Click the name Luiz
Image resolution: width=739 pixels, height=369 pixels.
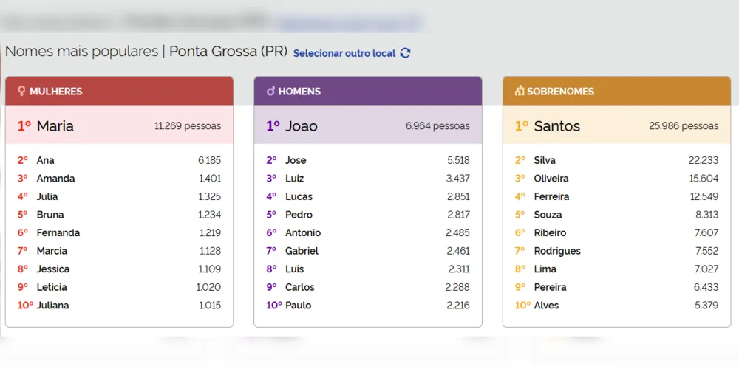coord(295,179)
